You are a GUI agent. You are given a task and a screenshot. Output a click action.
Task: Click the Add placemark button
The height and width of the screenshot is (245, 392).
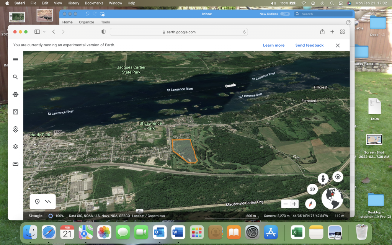click(37, 202)
